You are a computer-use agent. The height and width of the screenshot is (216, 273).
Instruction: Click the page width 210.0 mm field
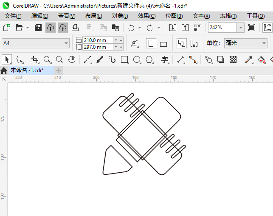(98, 40)
